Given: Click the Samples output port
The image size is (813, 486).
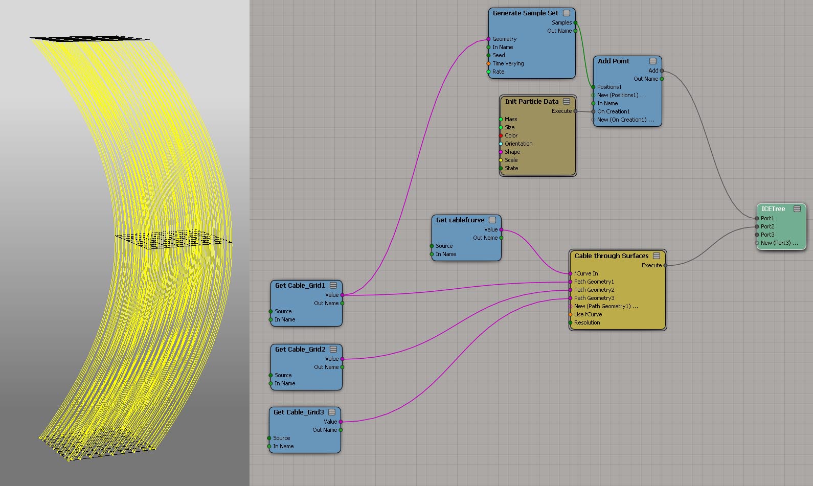Looking at the screenshot, I should 575,23.
